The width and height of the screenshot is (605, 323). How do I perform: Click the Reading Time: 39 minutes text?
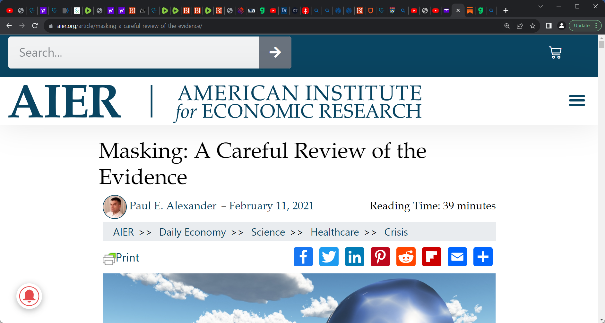click(433, 206)
